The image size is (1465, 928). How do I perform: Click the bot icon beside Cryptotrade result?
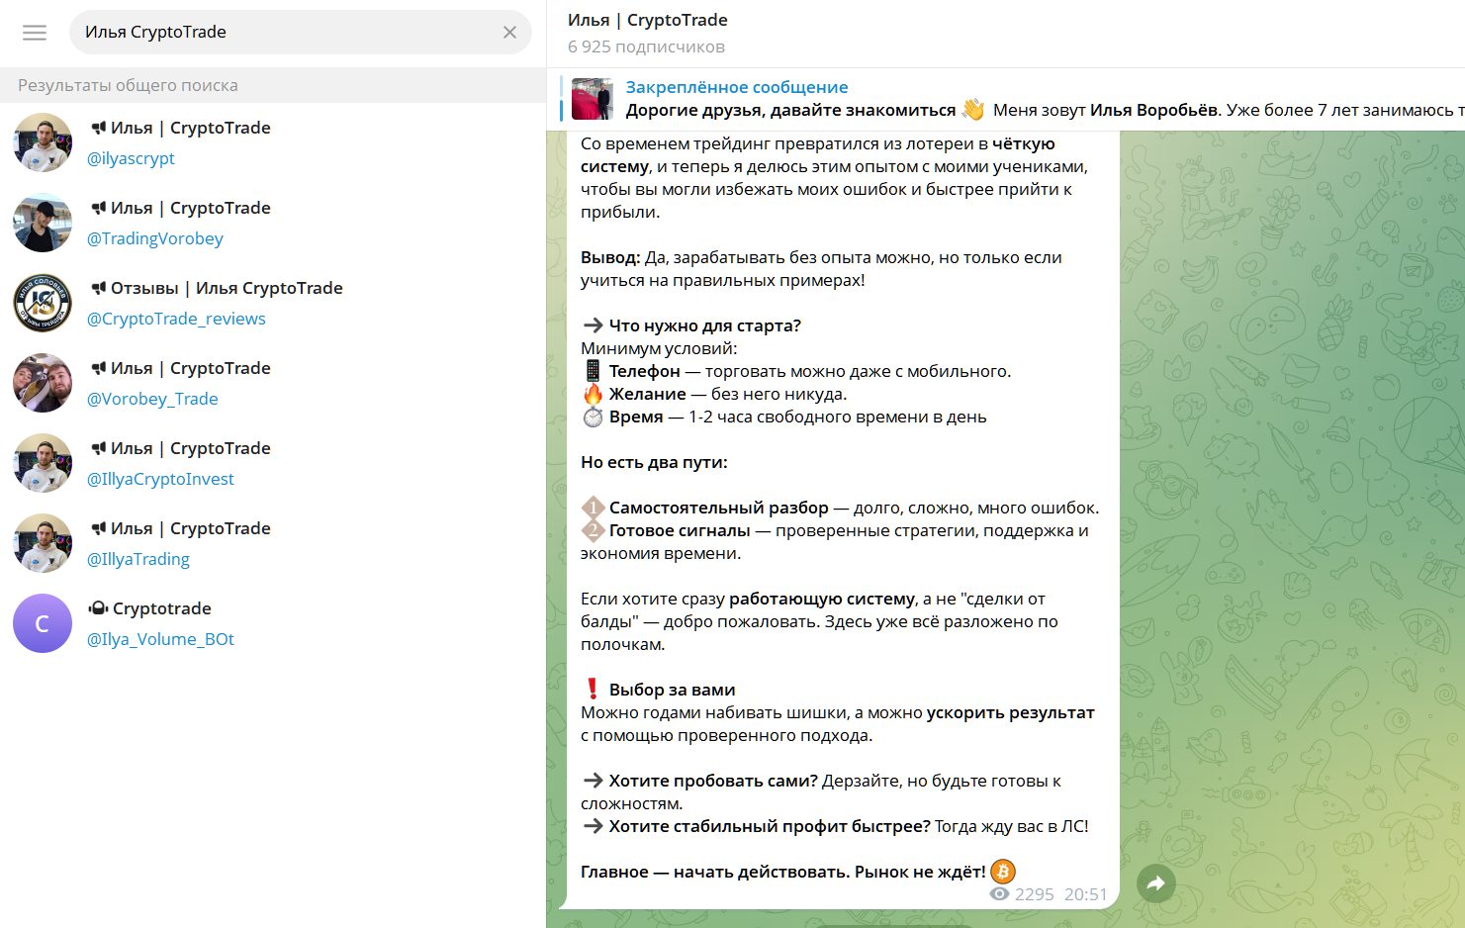pyautogui.click(x=98, y=608)
